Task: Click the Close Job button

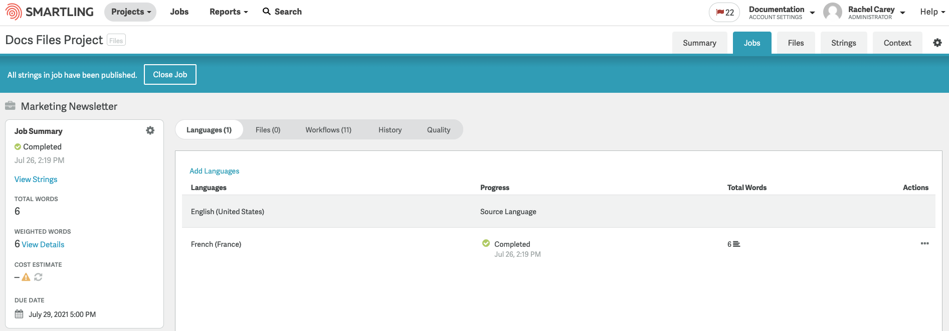Action: (170, 74)
